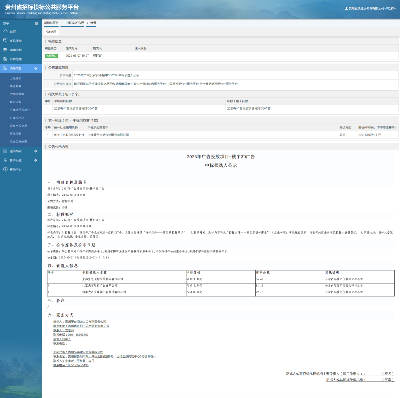This screenshot has width=400, height=398.
Task: Click the 中标候选人公示 heading
Action: tap(221, 166)
